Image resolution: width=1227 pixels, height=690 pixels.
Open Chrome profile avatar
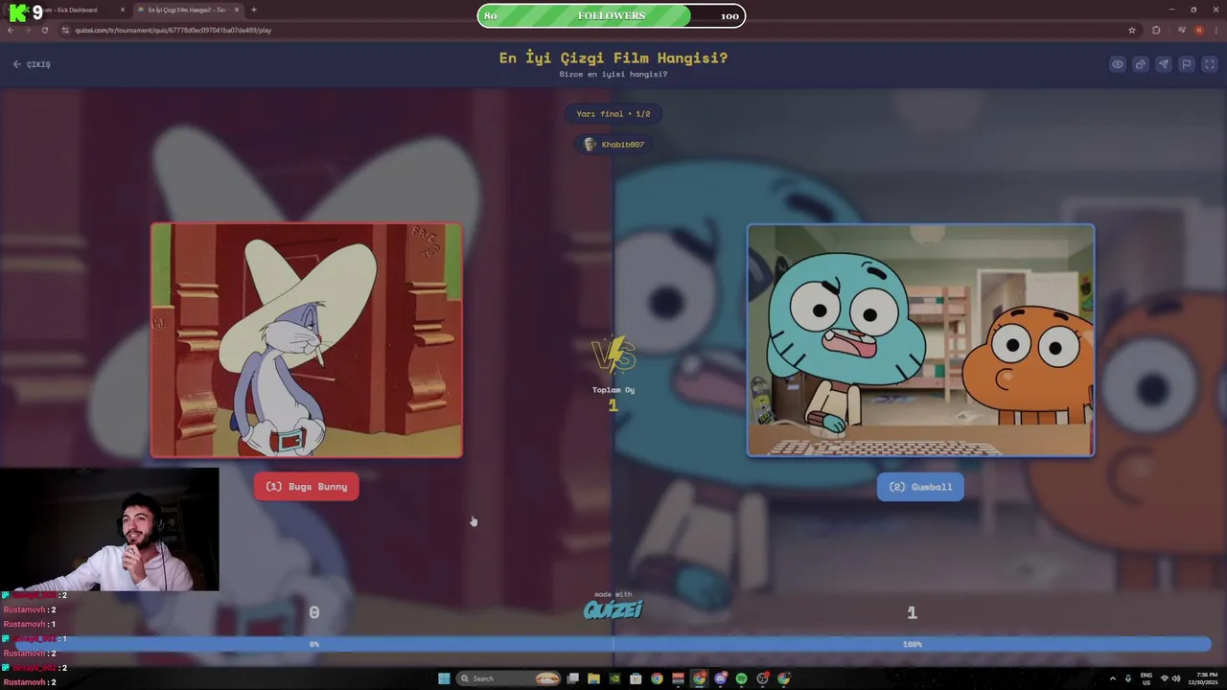point(1199,30)
